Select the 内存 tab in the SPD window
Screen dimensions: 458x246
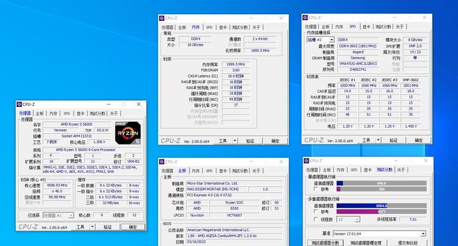coord(339,26)
